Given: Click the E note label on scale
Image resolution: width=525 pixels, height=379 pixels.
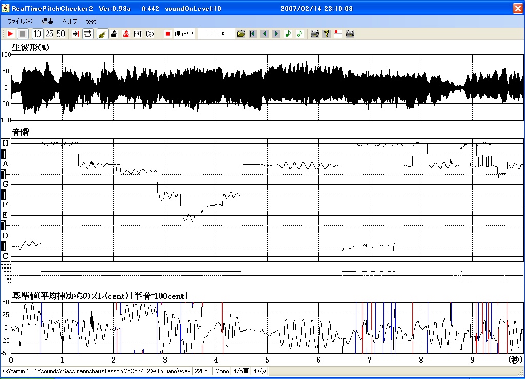Looking at the screenshot, I should [x=5, y=215].
